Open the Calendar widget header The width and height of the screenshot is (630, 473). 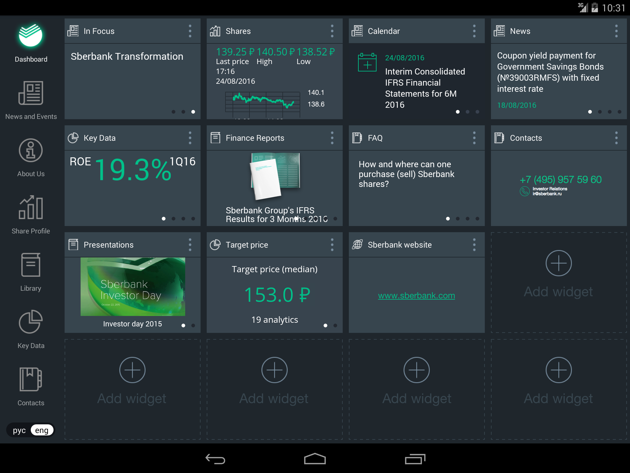click(x=384, y=31)
